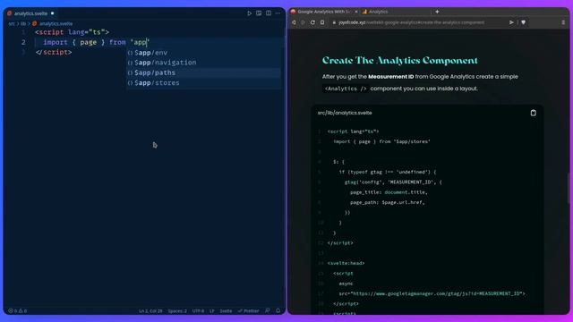This screenshot has width=573, height=322.
Task: Click the send/share icon in browser toolbar
Action: coord(511,22)
